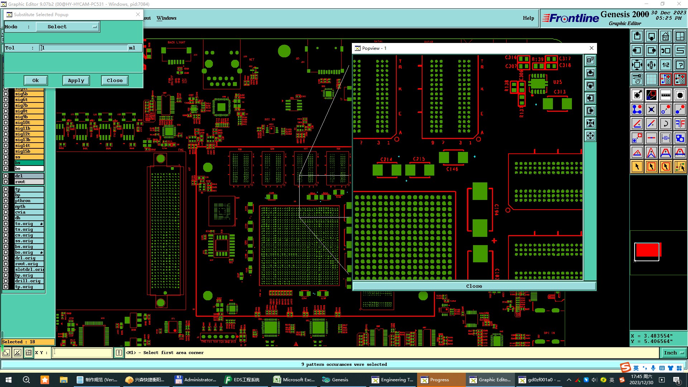This screenshot has width=688, height=387.
Task: Open the Mode Select dropdown
Action: (68, 27)
